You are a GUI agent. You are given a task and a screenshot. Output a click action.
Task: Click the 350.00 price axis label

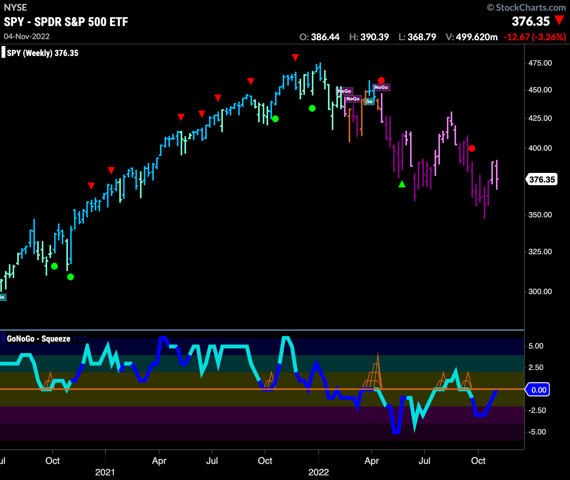pos(540,215)
